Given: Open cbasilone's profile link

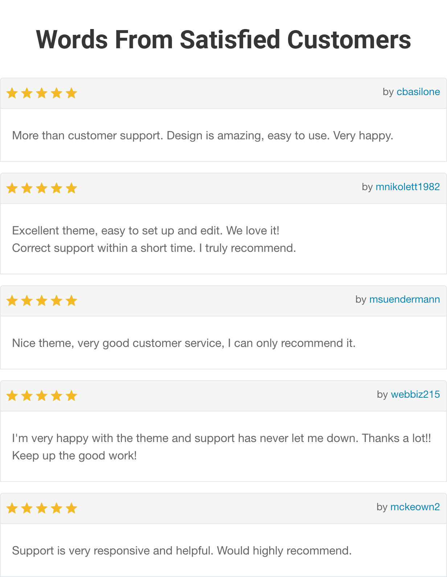Looking at the screenshot, I should pyautogui.click(x=418, y=92).
